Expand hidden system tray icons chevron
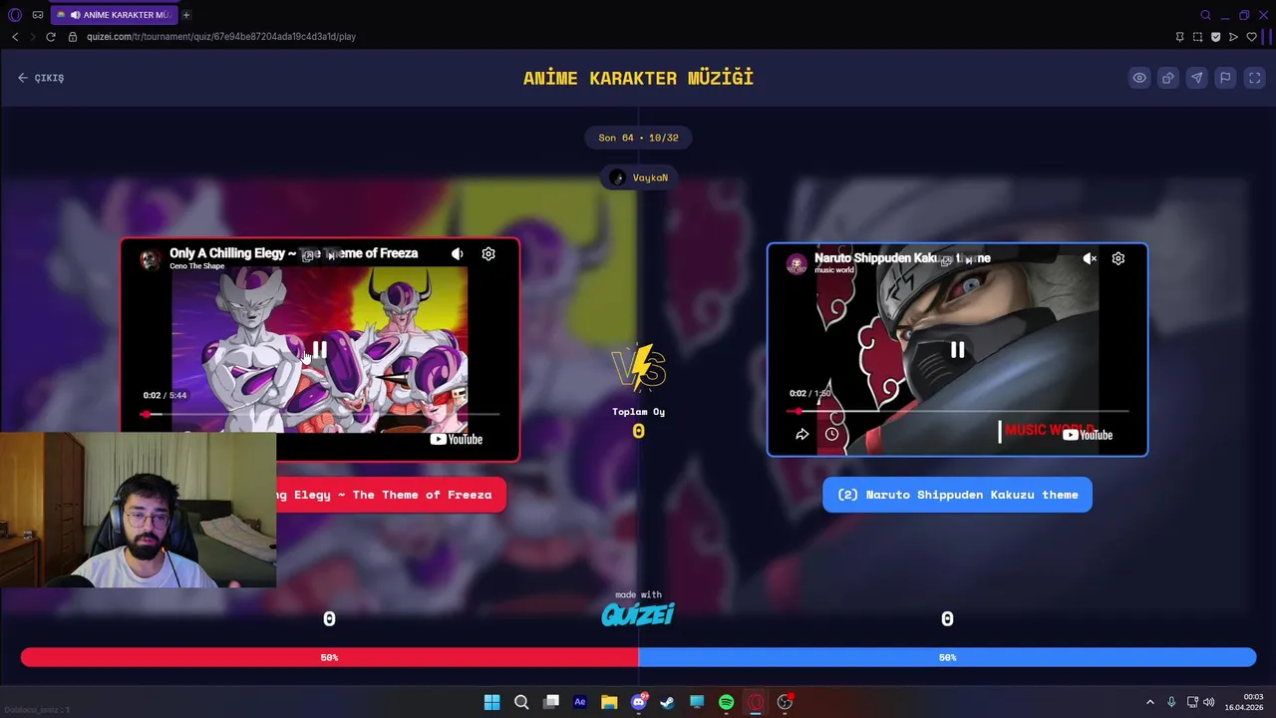This screenshot has height=718, width=1276. pyautogui.click(x=1149, y=702)
